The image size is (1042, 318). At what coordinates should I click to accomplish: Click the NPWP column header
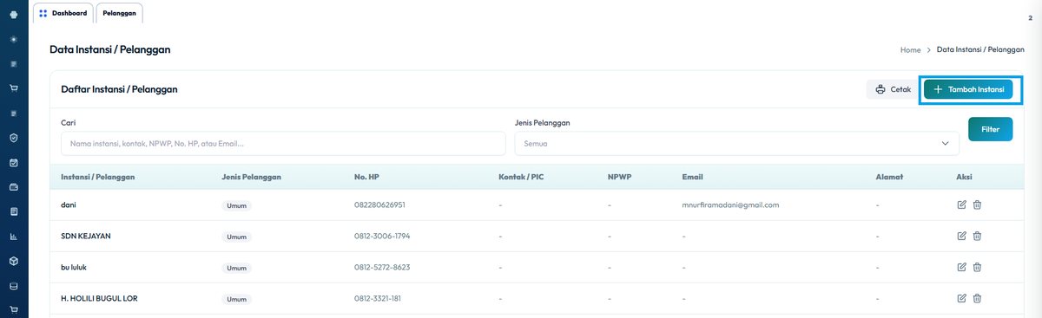tap(619, 177)
